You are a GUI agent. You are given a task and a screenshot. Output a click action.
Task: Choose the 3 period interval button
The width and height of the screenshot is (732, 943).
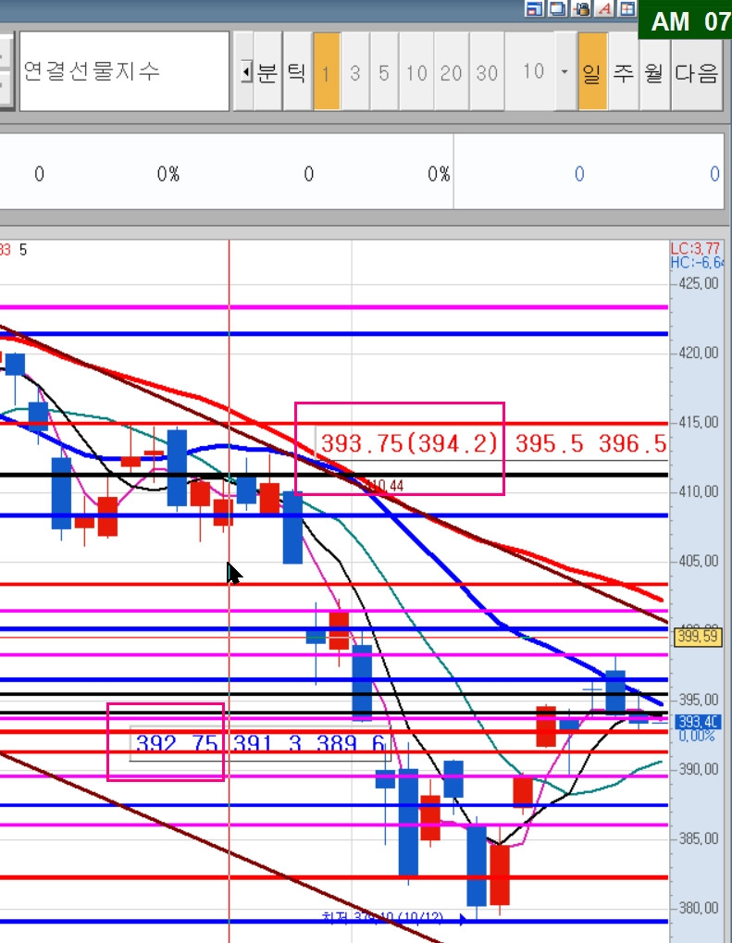[x=354, y=71]
